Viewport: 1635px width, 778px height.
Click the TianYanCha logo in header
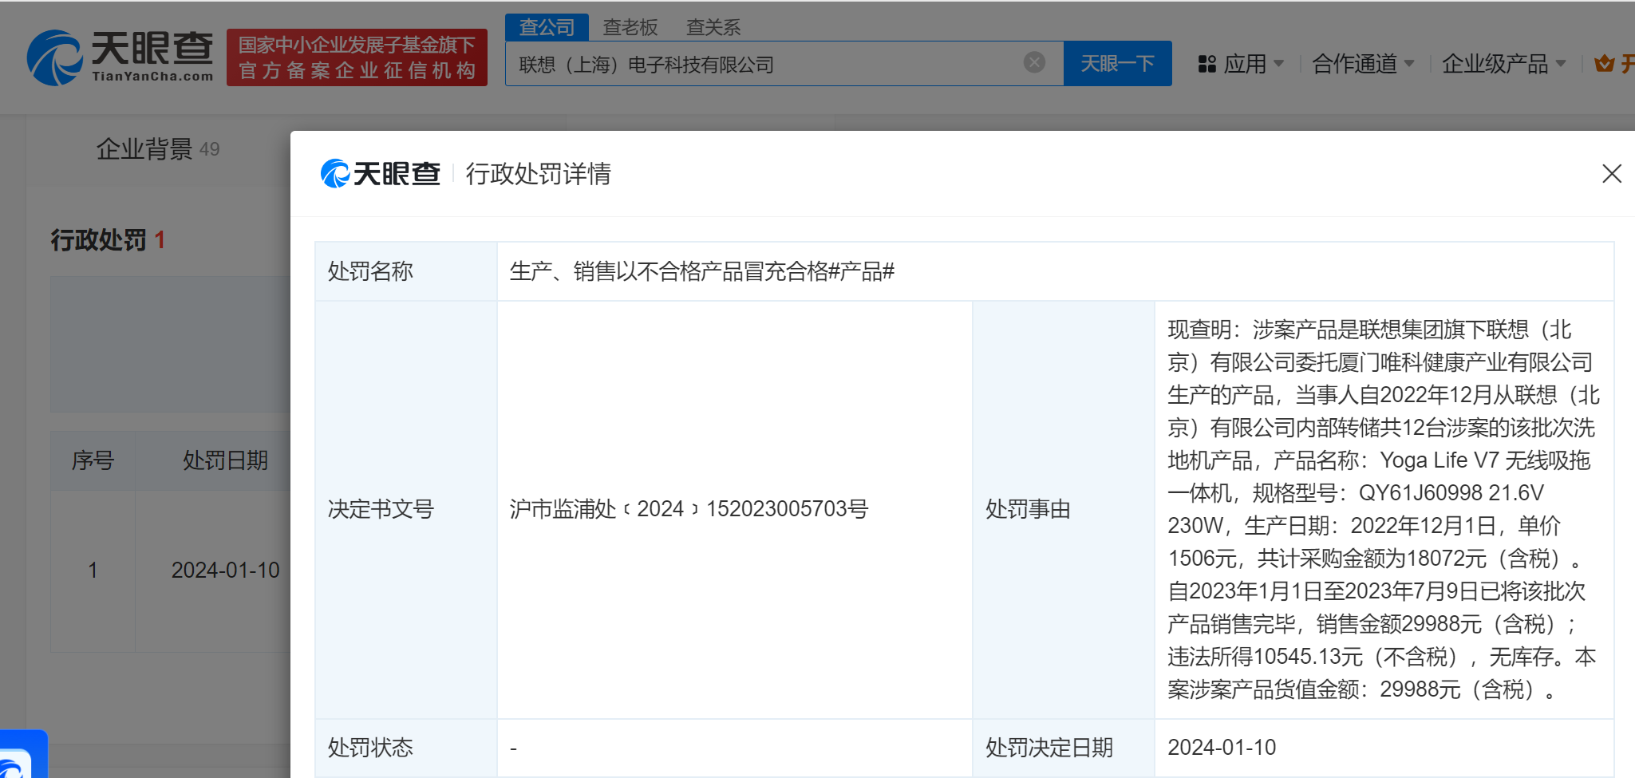coord(120,57)
